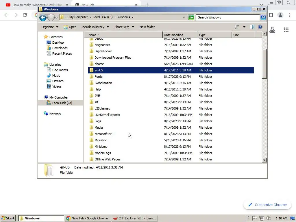
Task: Open the Organize menu
Action: coord(50,27)
